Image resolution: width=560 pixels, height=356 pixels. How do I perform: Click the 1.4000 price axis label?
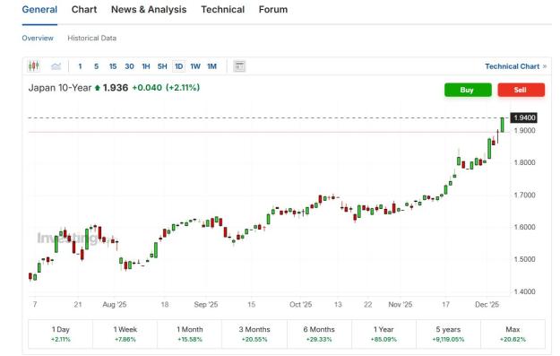[x=525, y=291]
